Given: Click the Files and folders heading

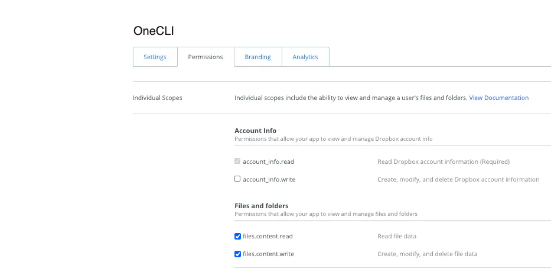Looking at the screenshot, I should [x=262, y=206].
